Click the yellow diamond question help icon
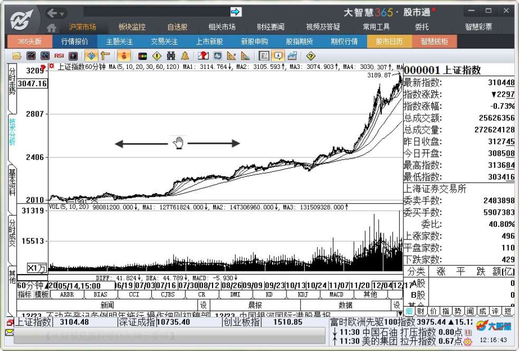 pos(311,56)
